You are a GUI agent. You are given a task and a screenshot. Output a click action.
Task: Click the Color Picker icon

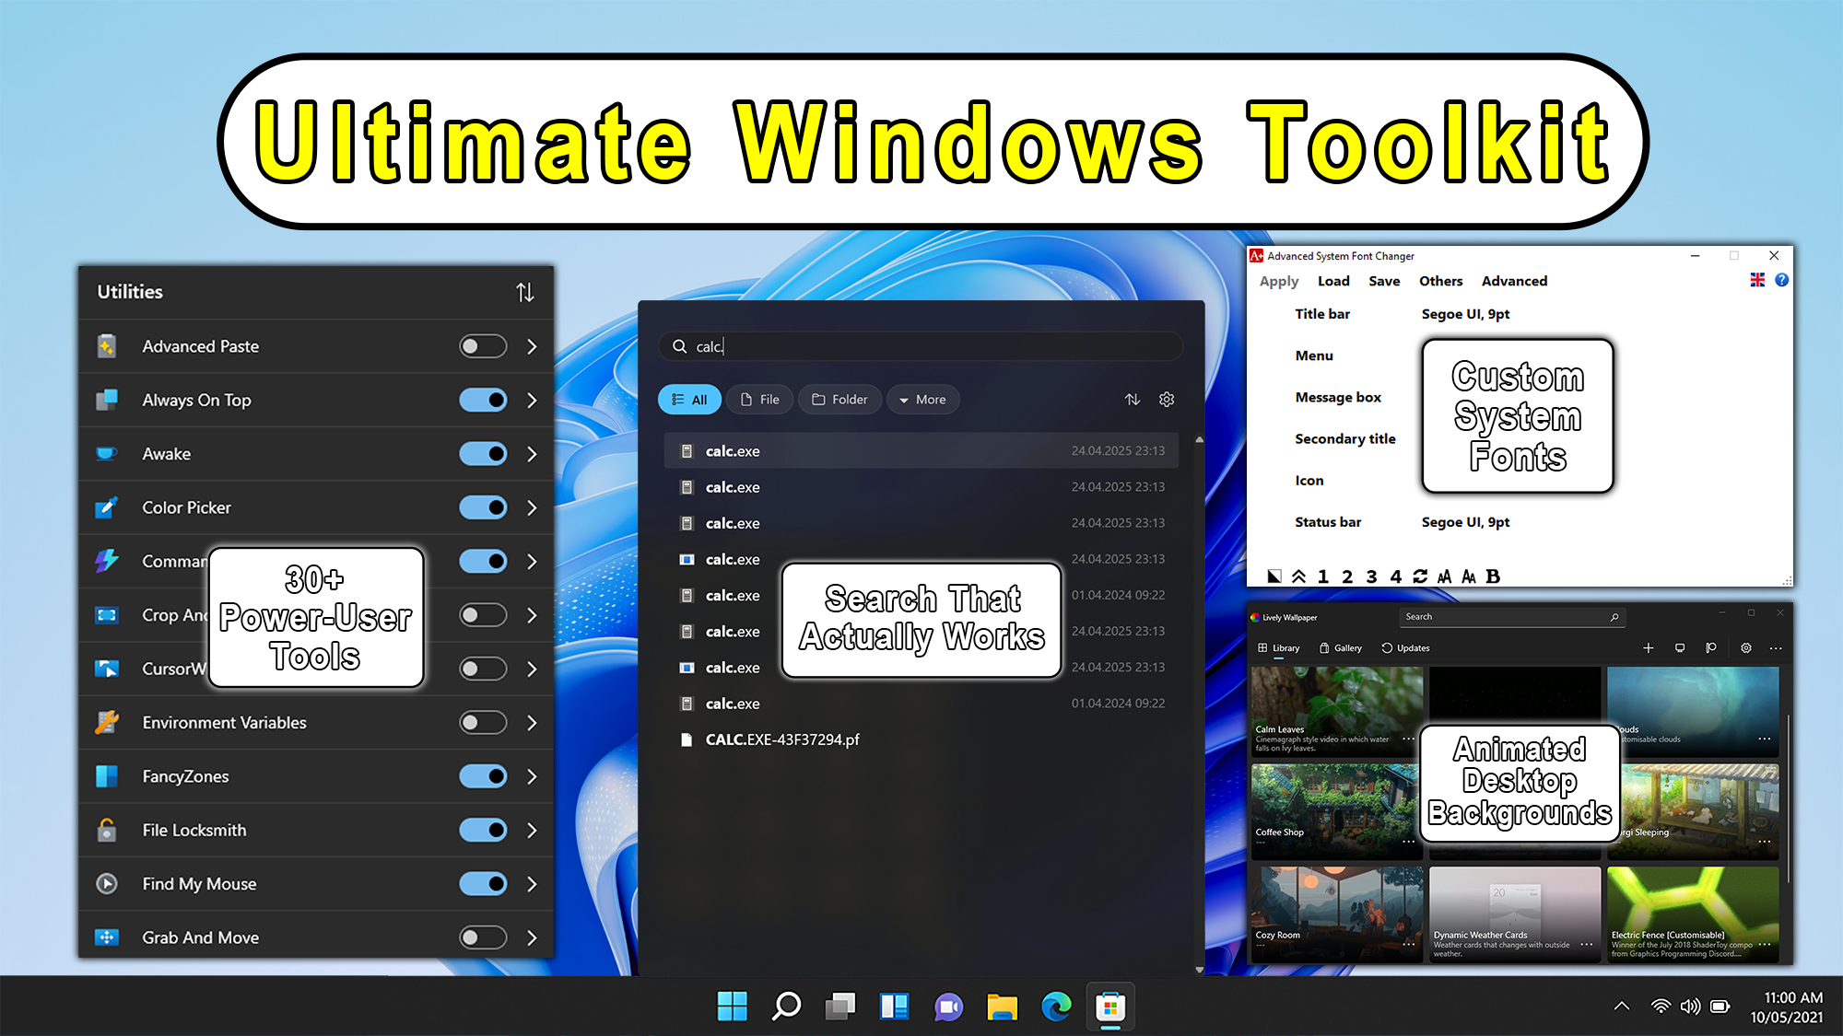click(x=107, y=507)
